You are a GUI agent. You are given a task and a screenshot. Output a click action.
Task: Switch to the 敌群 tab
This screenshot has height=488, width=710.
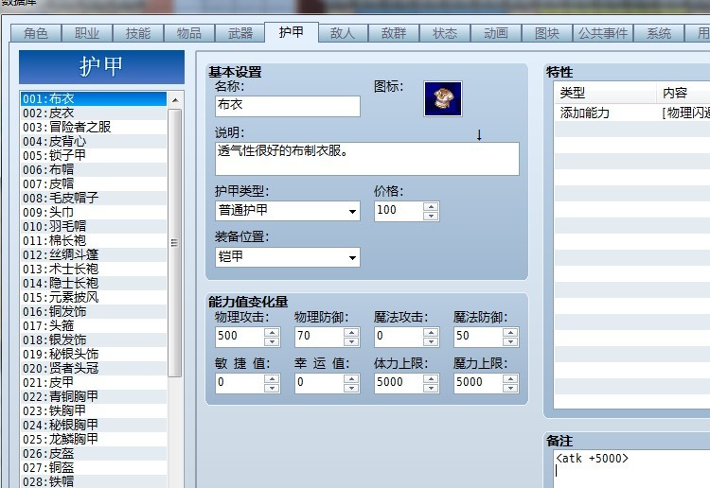coord(394,33)
